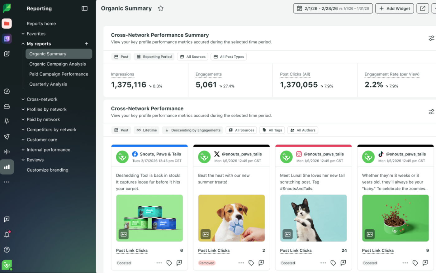Open the black and white cat thumbnail
This screenshot has width=436, height=273.
313,218
